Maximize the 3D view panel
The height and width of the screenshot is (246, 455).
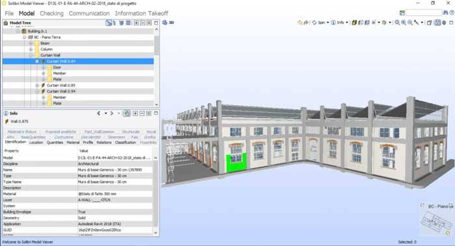point(451,23)
